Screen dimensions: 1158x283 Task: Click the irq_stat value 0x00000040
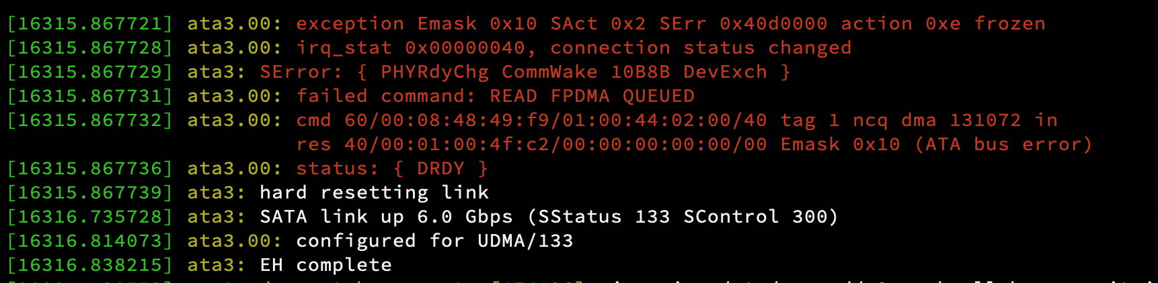465,48
